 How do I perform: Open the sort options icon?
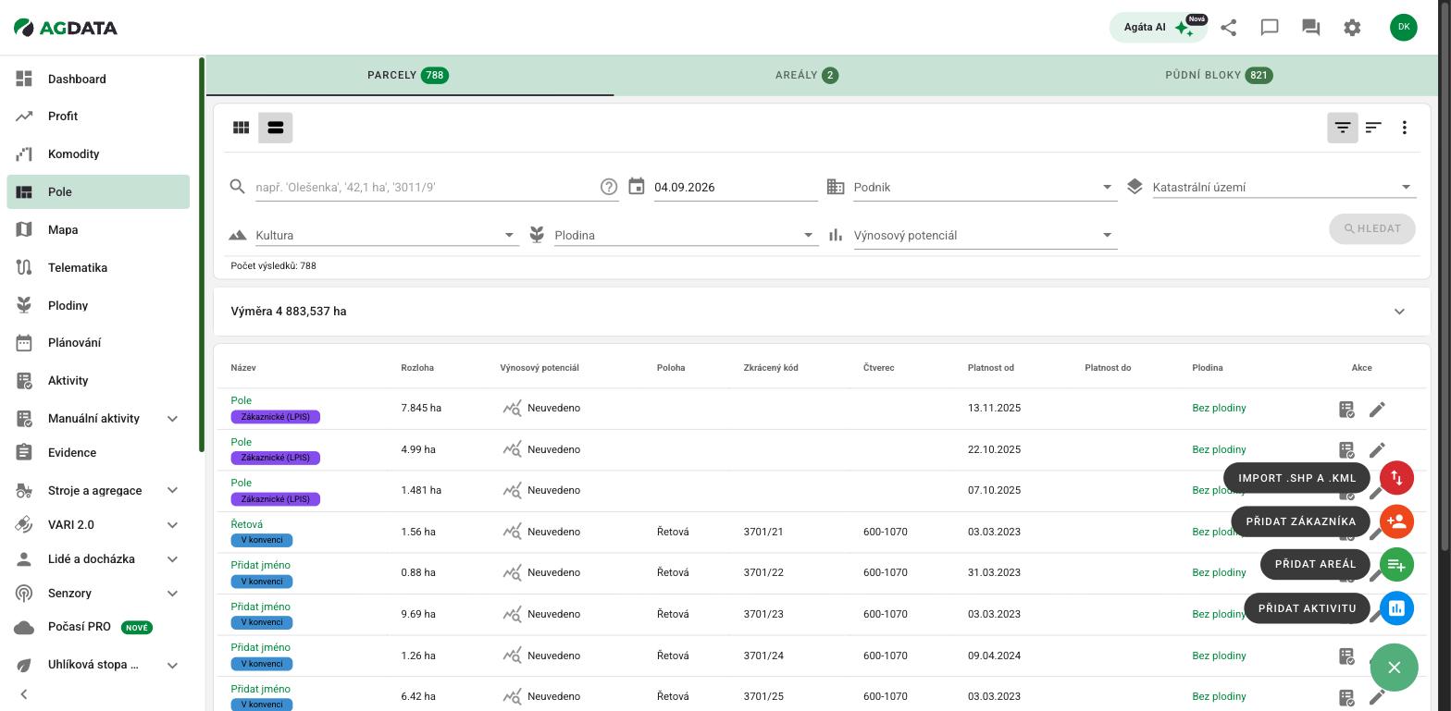tap(1373, 128)
